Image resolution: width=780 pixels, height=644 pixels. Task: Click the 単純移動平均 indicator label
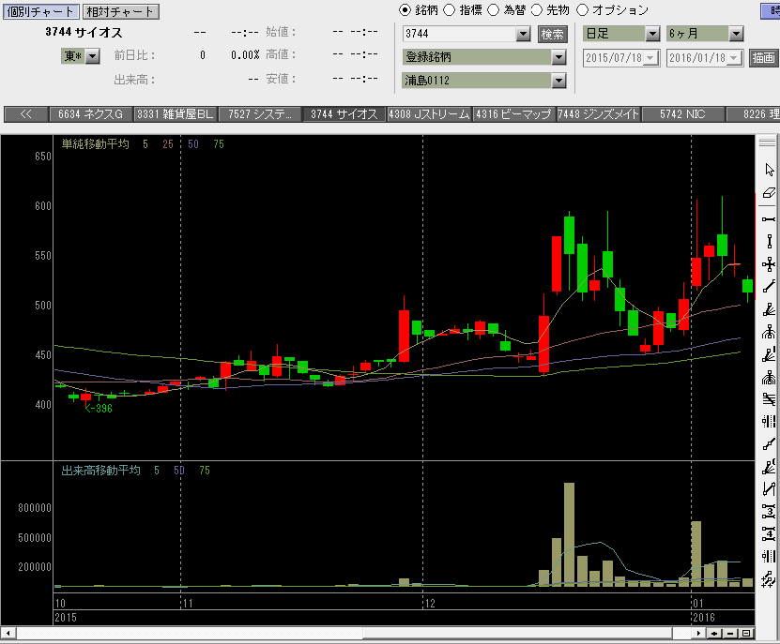95,144
